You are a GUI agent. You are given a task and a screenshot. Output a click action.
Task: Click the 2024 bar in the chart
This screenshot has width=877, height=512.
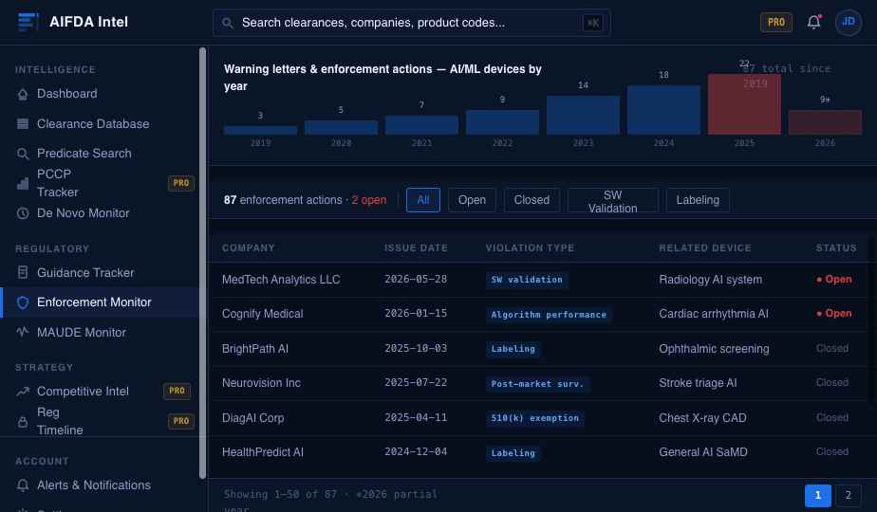point(663,110)
